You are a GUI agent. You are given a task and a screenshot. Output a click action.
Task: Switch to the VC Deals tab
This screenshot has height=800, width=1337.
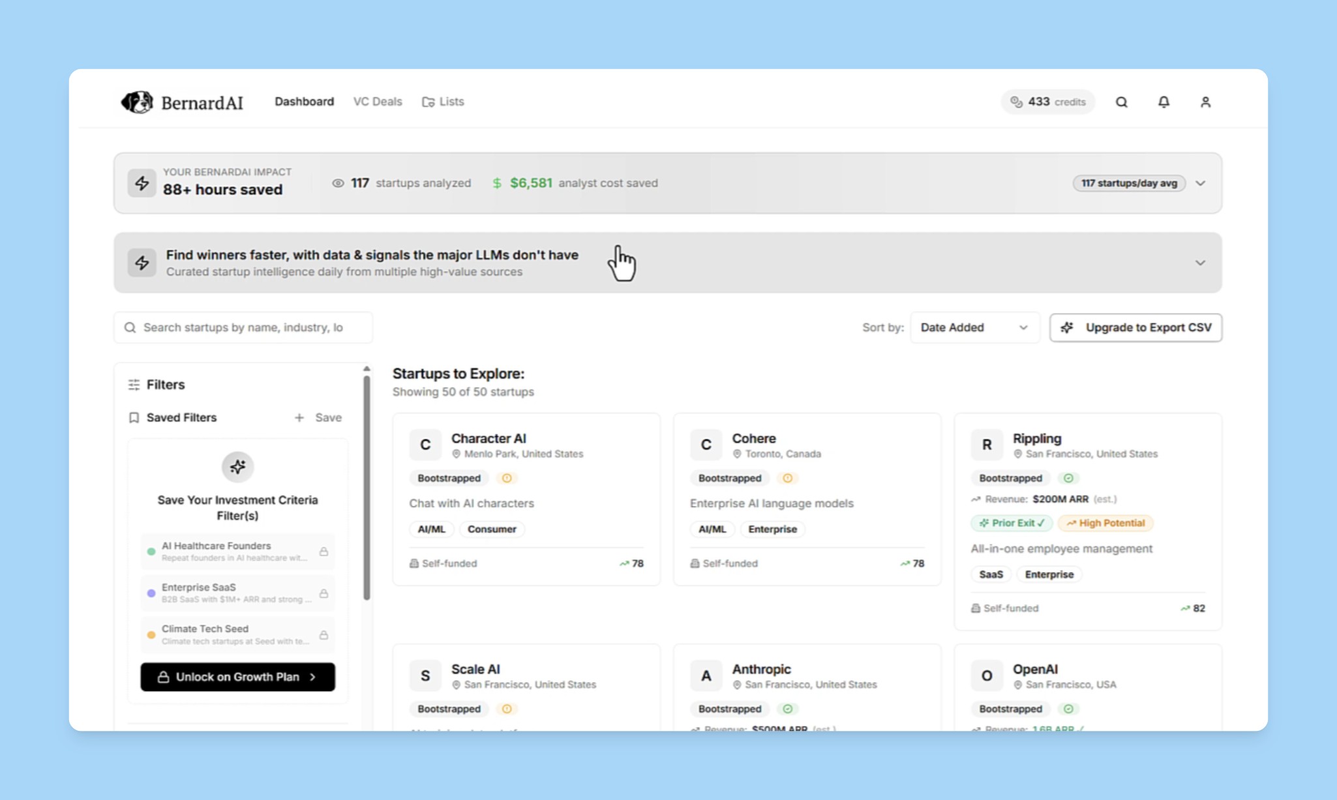(378, 102)
